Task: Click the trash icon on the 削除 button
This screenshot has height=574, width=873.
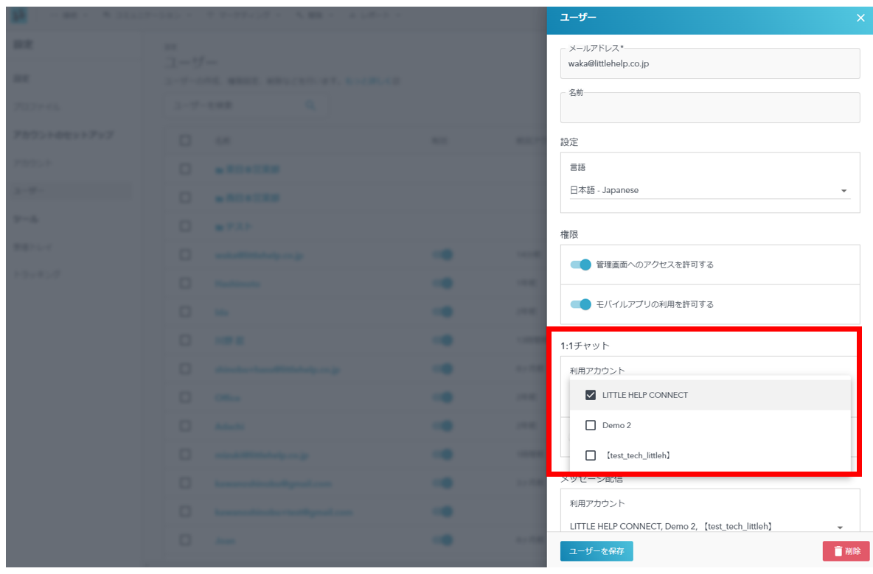Action: coord(837,551)
